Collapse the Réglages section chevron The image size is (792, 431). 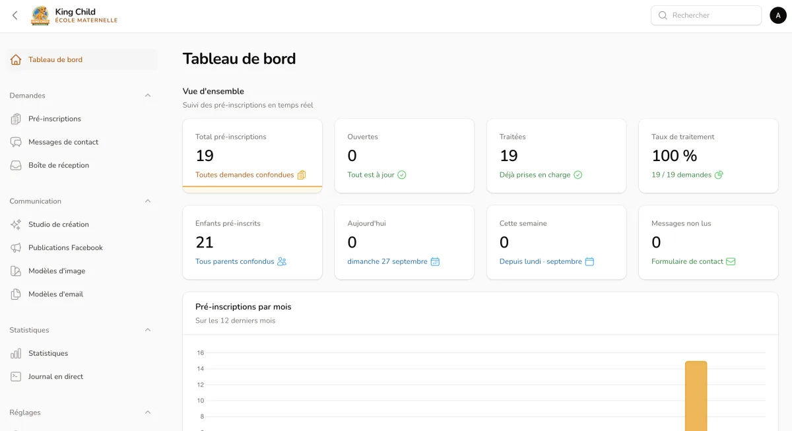click(148, 413)
